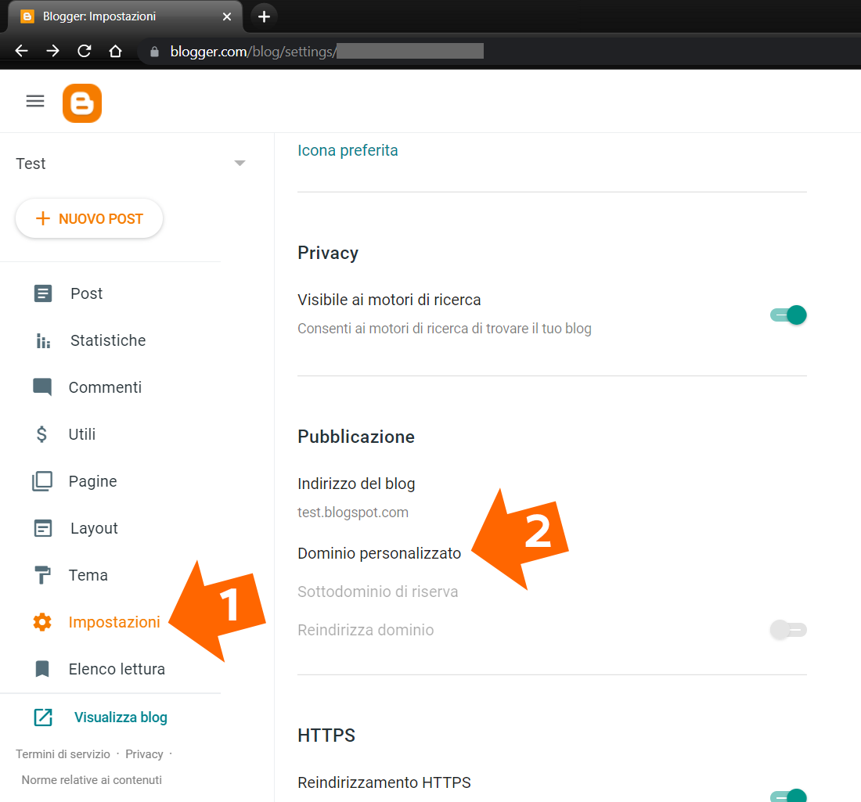Click the browser address bar URL
This screenshot has width=861, height=802.
coord(326,52)
